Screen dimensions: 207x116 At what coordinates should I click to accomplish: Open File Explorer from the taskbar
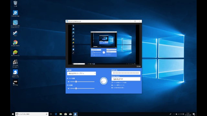(x=61, y=114)
